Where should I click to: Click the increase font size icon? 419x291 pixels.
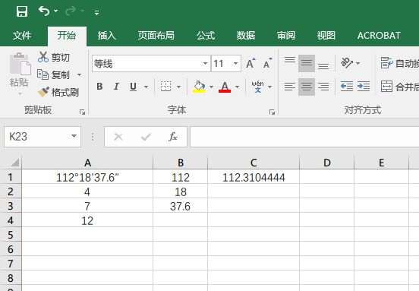click(250, 63)
